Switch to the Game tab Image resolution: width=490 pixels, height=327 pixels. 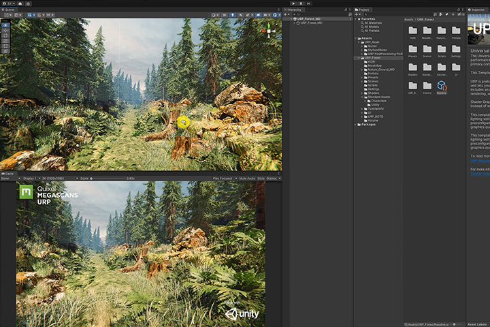coord(7,174)
